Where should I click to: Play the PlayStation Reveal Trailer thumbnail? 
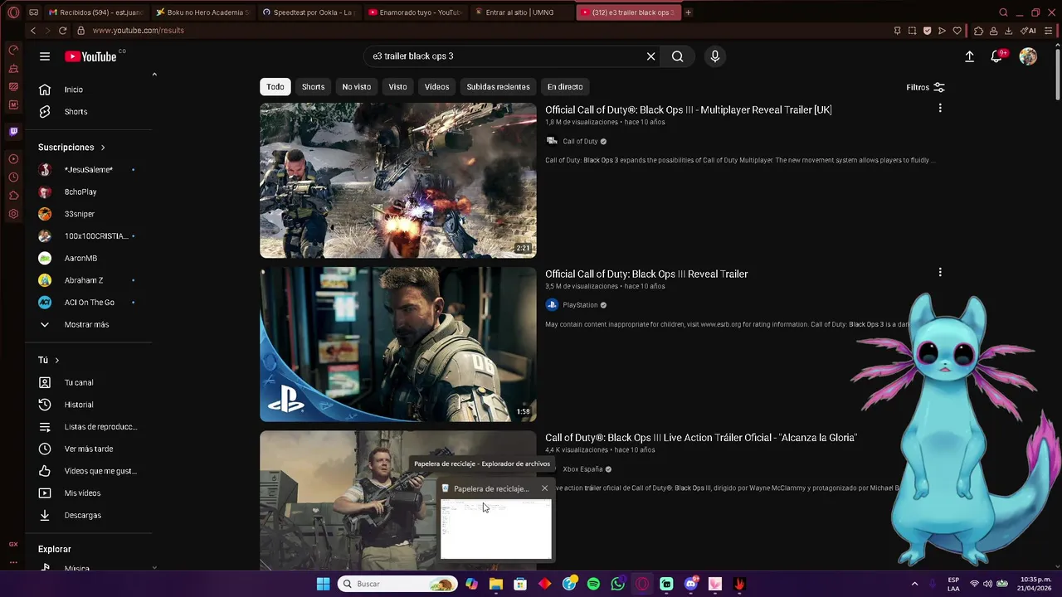click(398, 344)
